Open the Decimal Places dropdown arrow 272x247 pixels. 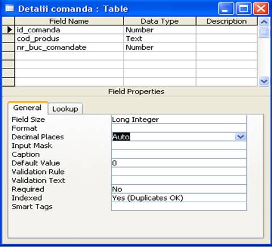(241, 137)
